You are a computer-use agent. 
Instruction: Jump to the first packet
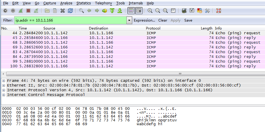[x=112, y=11]
